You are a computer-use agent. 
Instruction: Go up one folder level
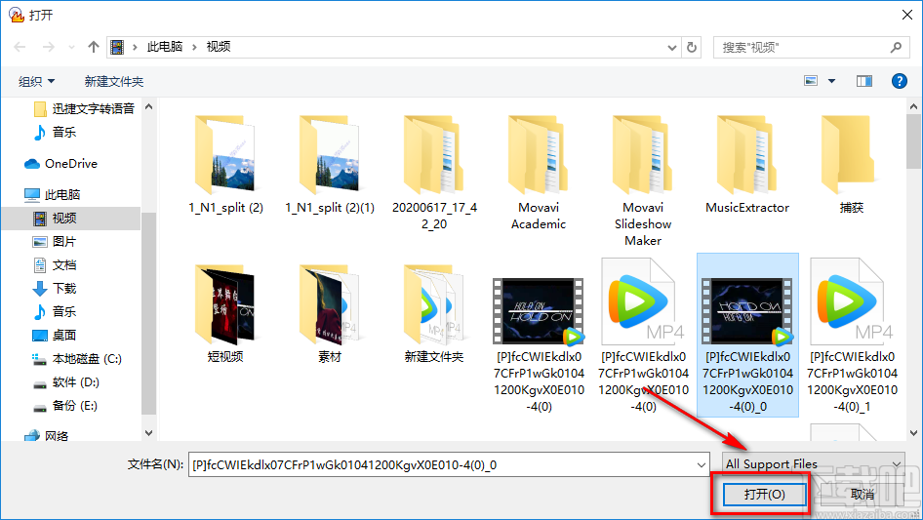pos(93,47)
